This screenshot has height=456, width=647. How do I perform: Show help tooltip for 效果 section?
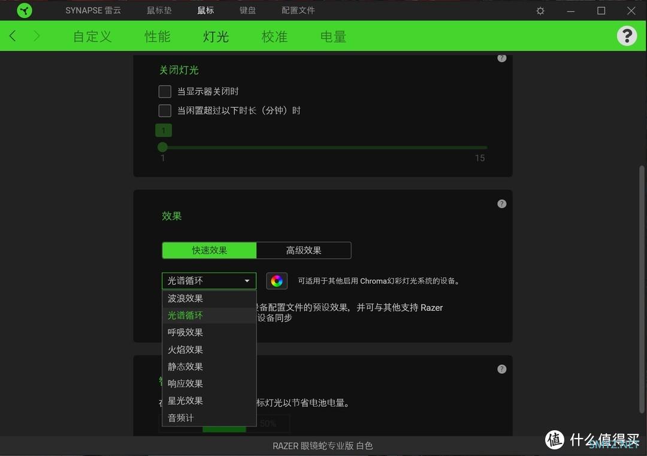pyautogui.click(x=502, y=204)
